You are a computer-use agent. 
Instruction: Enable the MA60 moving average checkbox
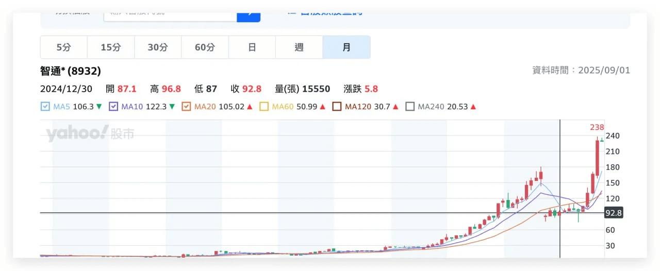point(264,107)
